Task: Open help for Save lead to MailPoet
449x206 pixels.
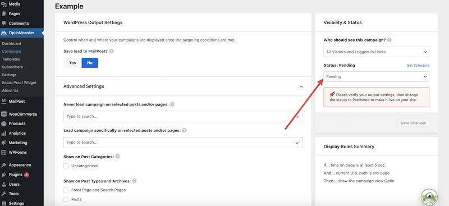Action: click(x=111, y=51)
